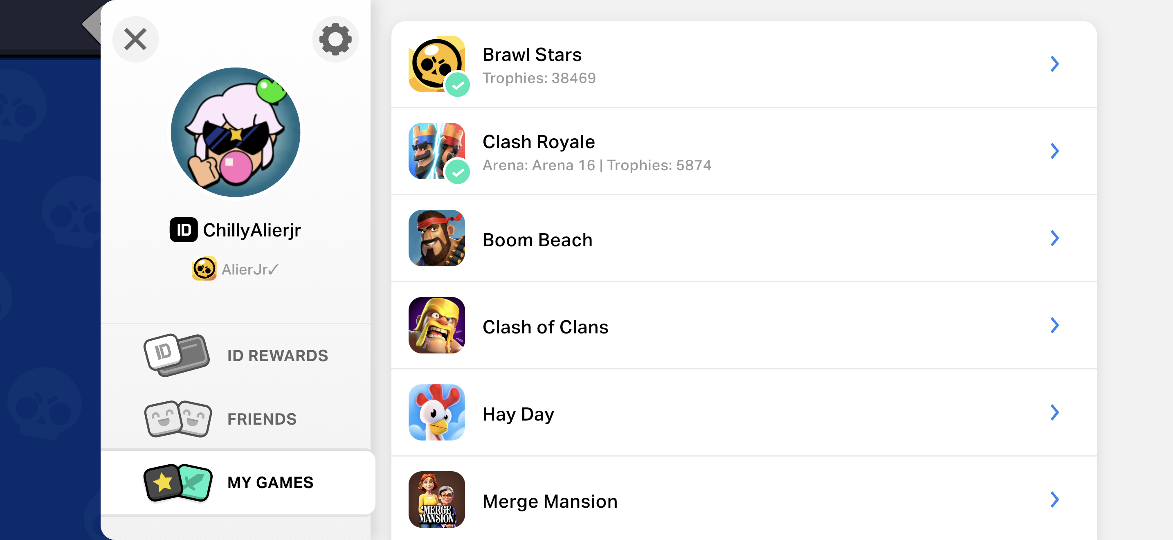Image resolution: width=1173 pixels, height=540 pixels.
Task: Expand the Boom Beach row chevron
Action: coord(1055,238)
